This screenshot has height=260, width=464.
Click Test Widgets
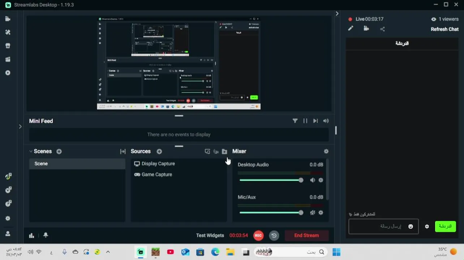[210, 235]
